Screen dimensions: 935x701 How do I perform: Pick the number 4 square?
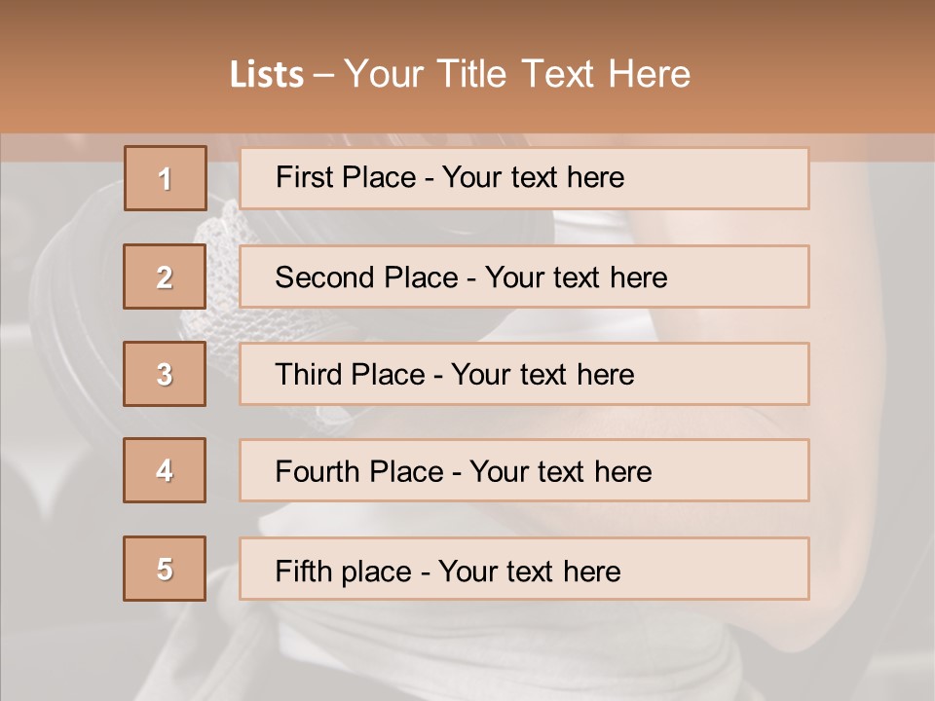(165, 470)
